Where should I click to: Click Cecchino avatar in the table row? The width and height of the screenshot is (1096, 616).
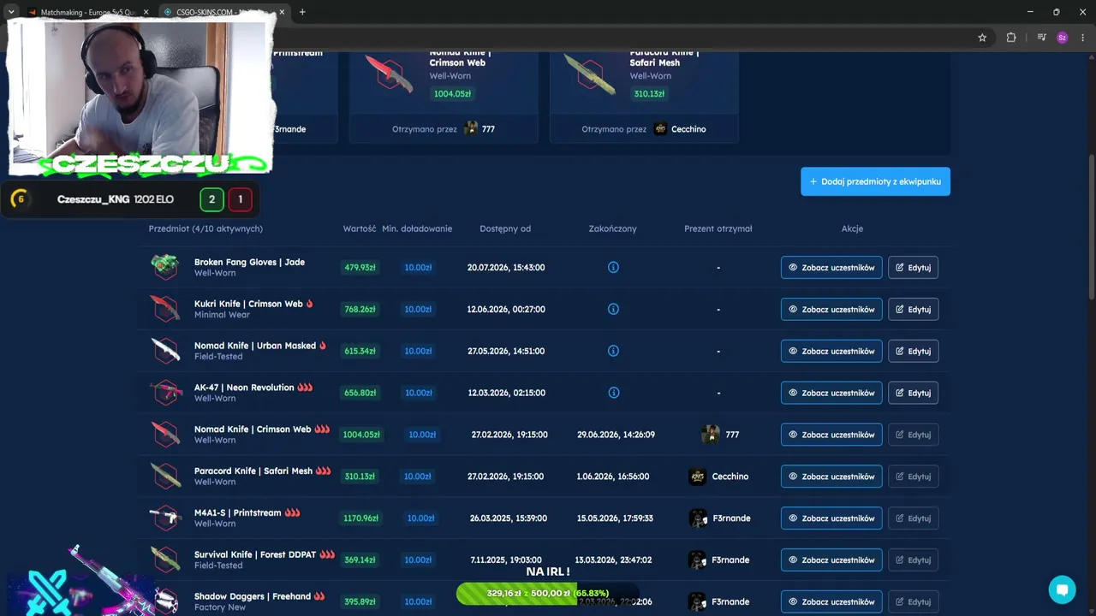698,477
